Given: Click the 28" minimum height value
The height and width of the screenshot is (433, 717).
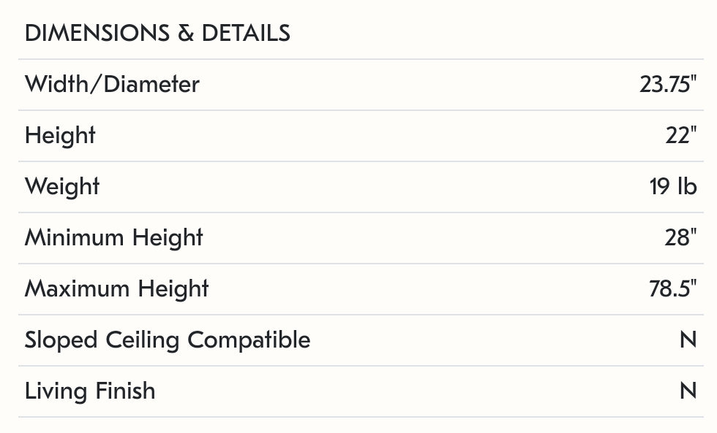Looking at the screenshot, I should [x=680, y=238].
